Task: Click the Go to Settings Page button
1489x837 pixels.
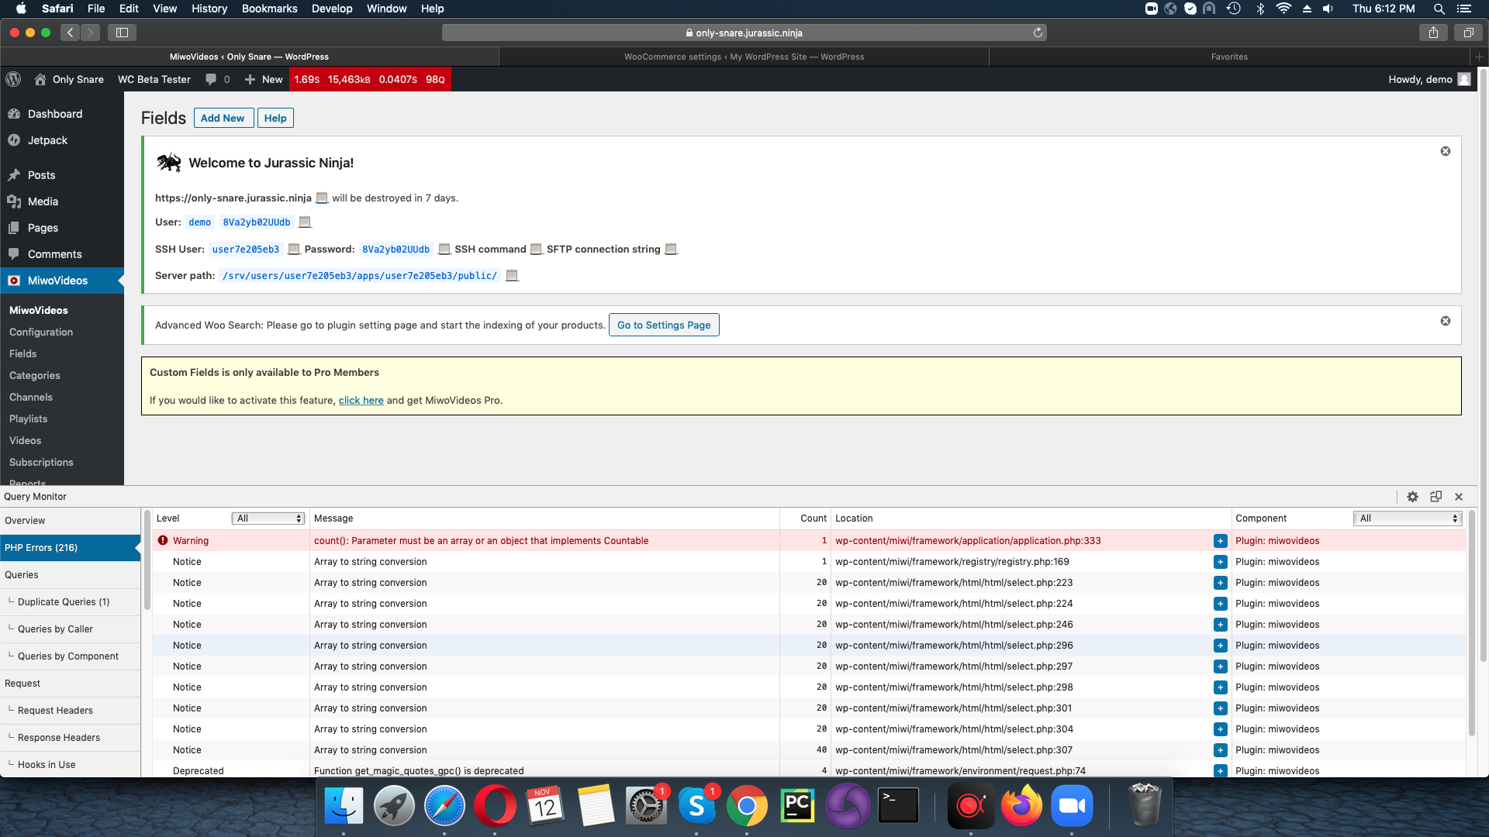Action: 664,325
